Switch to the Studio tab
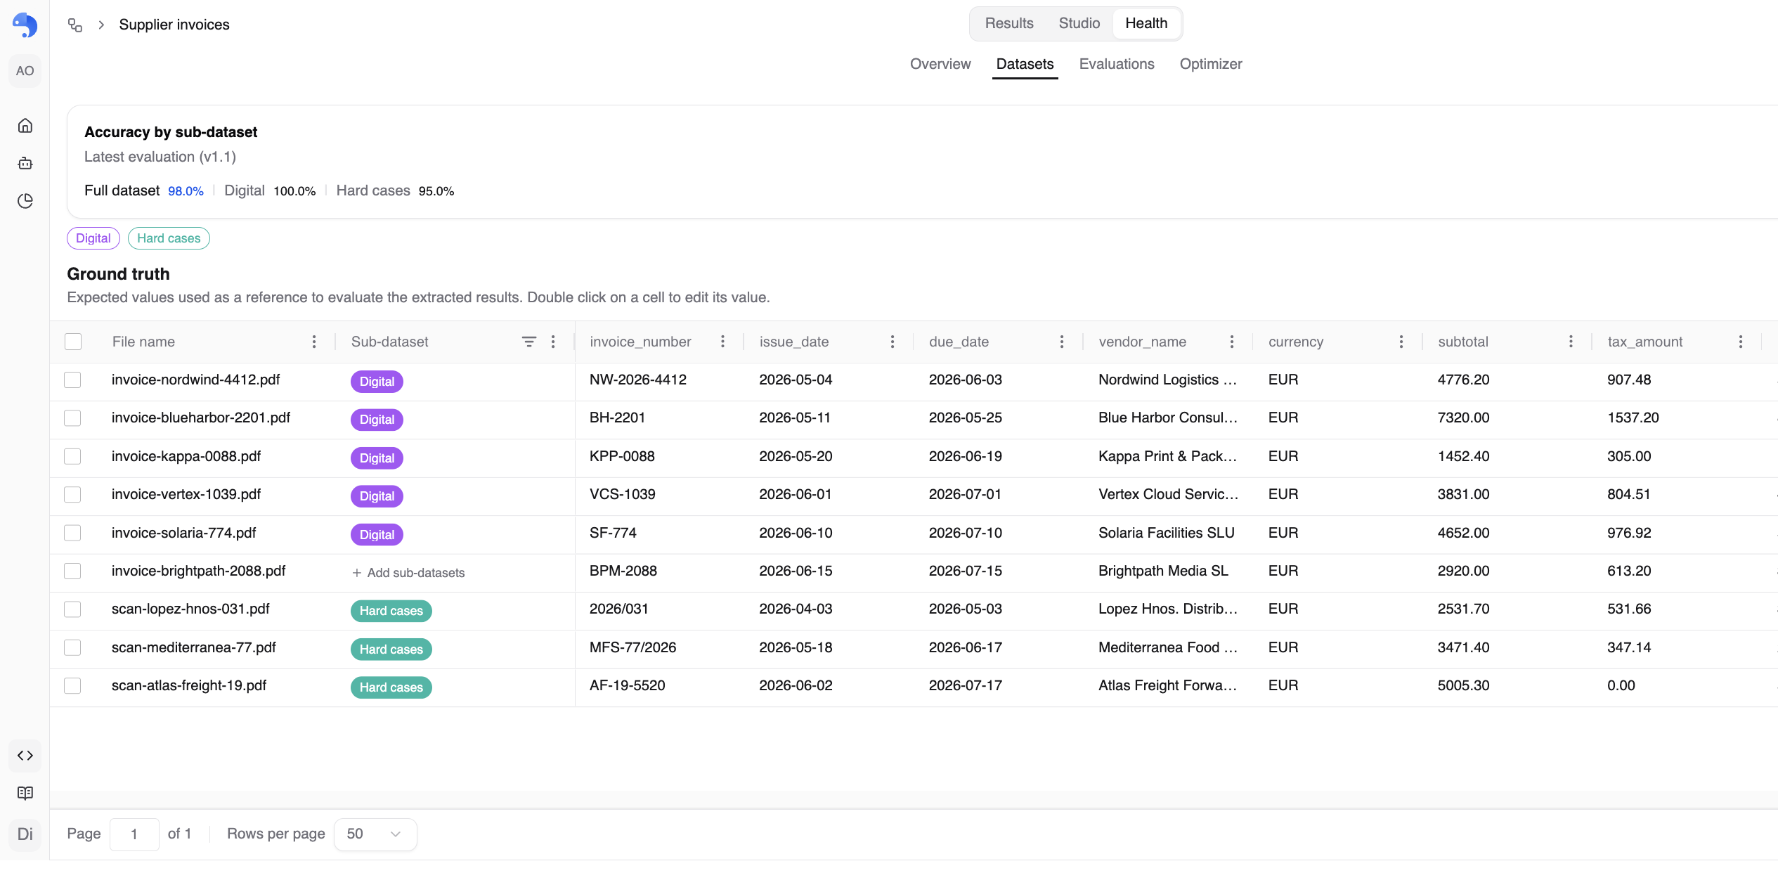The height and width of the screenshot is (880, 1778). point(1079,24)
